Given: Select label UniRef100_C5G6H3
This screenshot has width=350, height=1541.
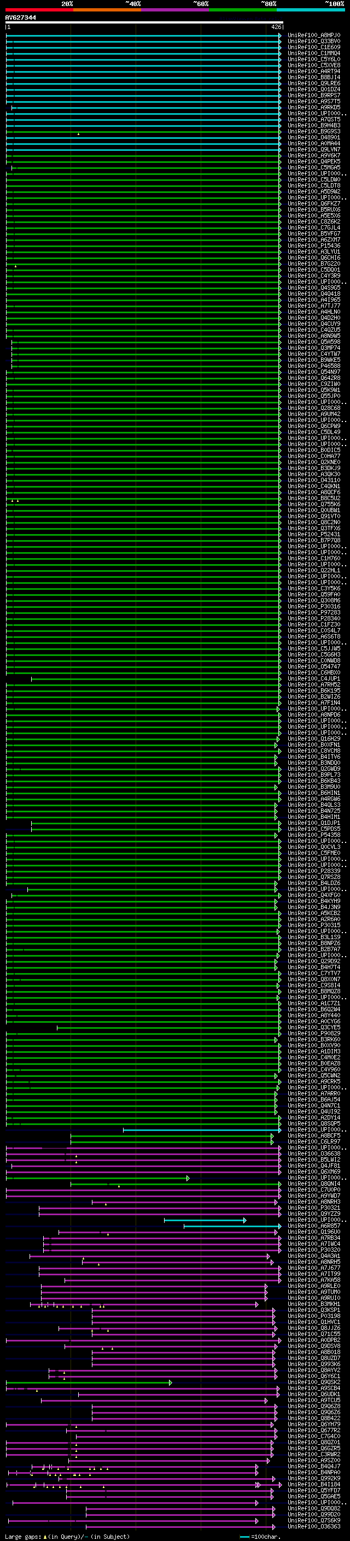Looking at the screenshot, I should coord(314,654).
